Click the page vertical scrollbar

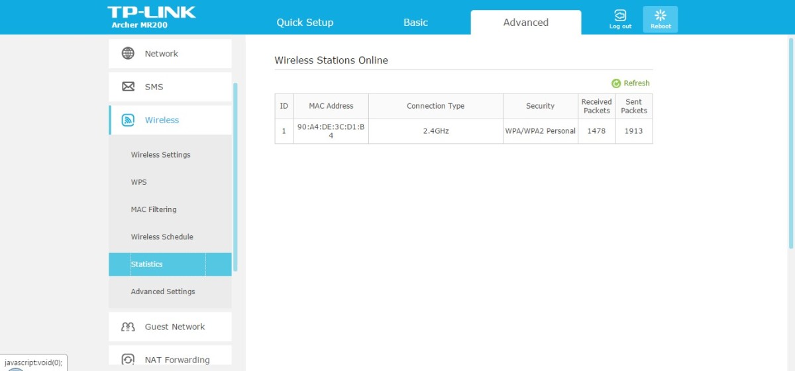[x=792, y=142]
